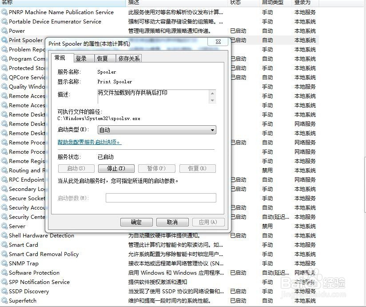Screen dimensions: 366x307
Task: Click the Secondary Logon service gear icon
Action: (x=4, y=189)
